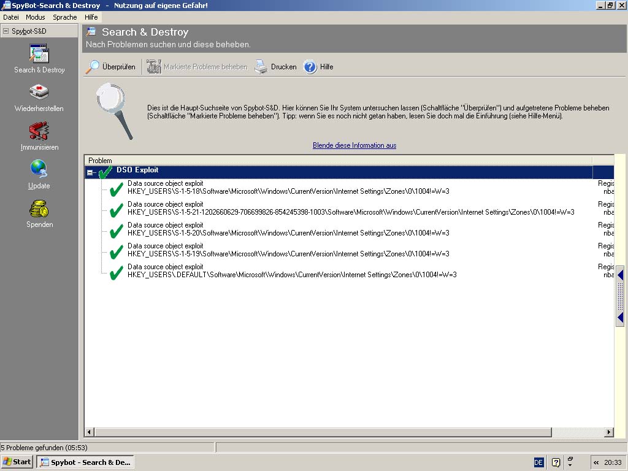Screen dimensions: 628x471
Task: Click the upper blue arrow on right panel handle
Action: 621,275
